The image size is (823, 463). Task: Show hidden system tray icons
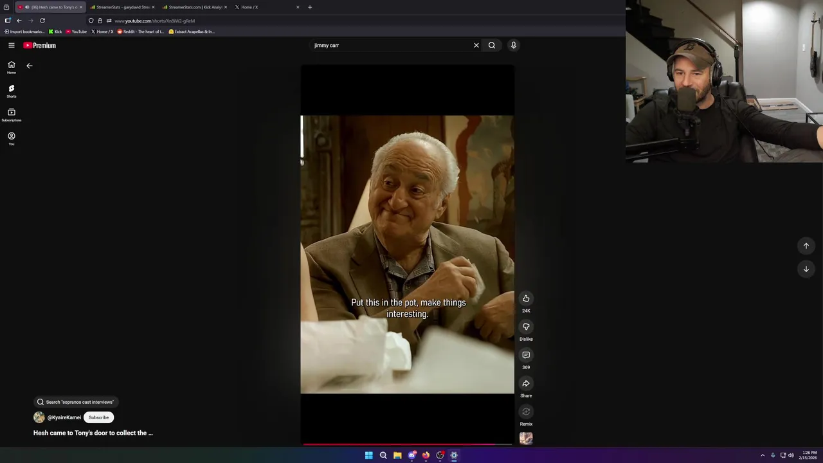click(x=763, y=455)
